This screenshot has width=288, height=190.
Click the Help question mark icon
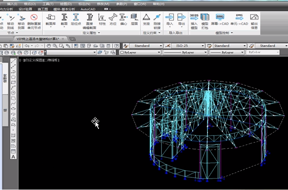pos(117,46)
